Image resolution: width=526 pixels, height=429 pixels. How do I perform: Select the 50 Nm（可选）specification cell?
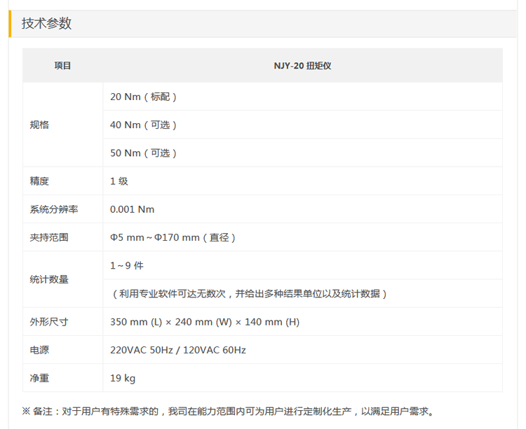pyautogui.click(x=143, y=153)
